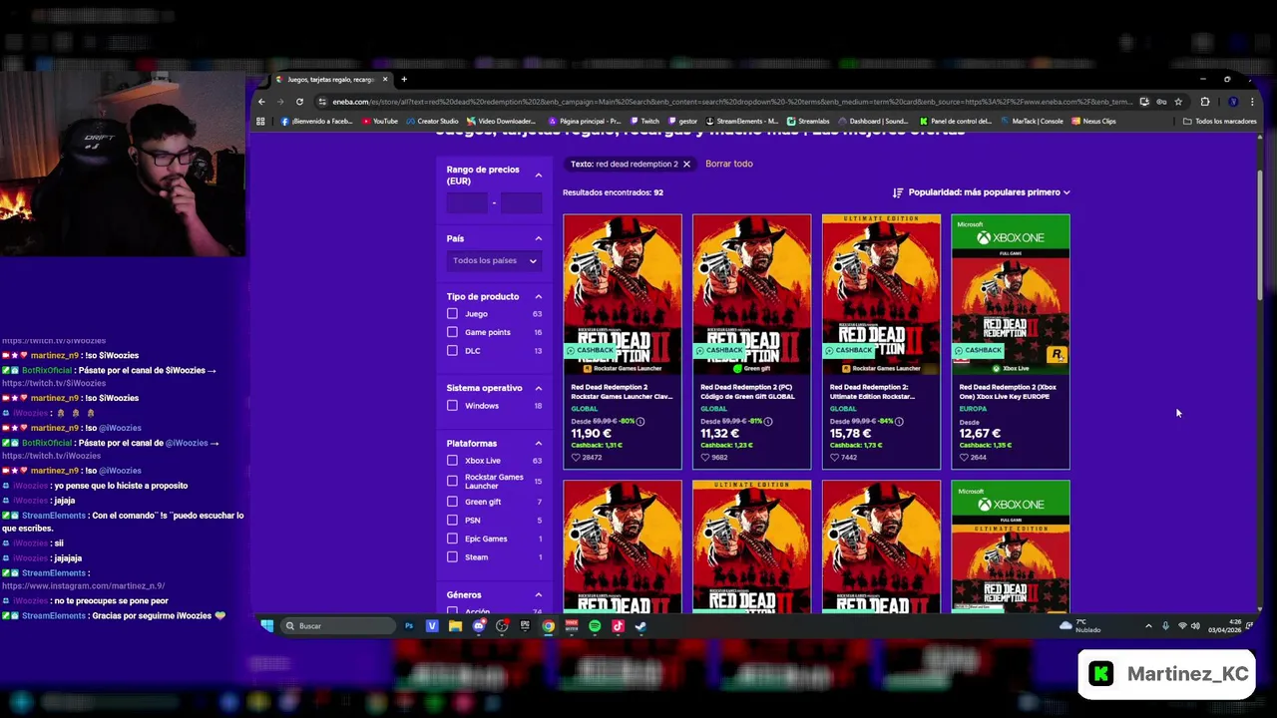The height and width of the screenshot is (718, 1277).
Task: Open File Explorer from the taskbar
Action: pos(455,626)
